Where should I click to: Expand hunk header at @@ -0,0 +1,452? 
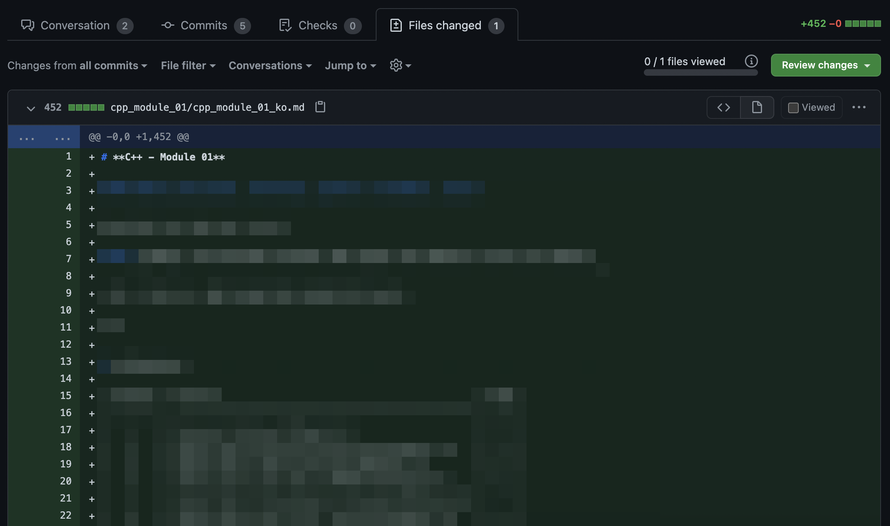click(x=44, y=137)
